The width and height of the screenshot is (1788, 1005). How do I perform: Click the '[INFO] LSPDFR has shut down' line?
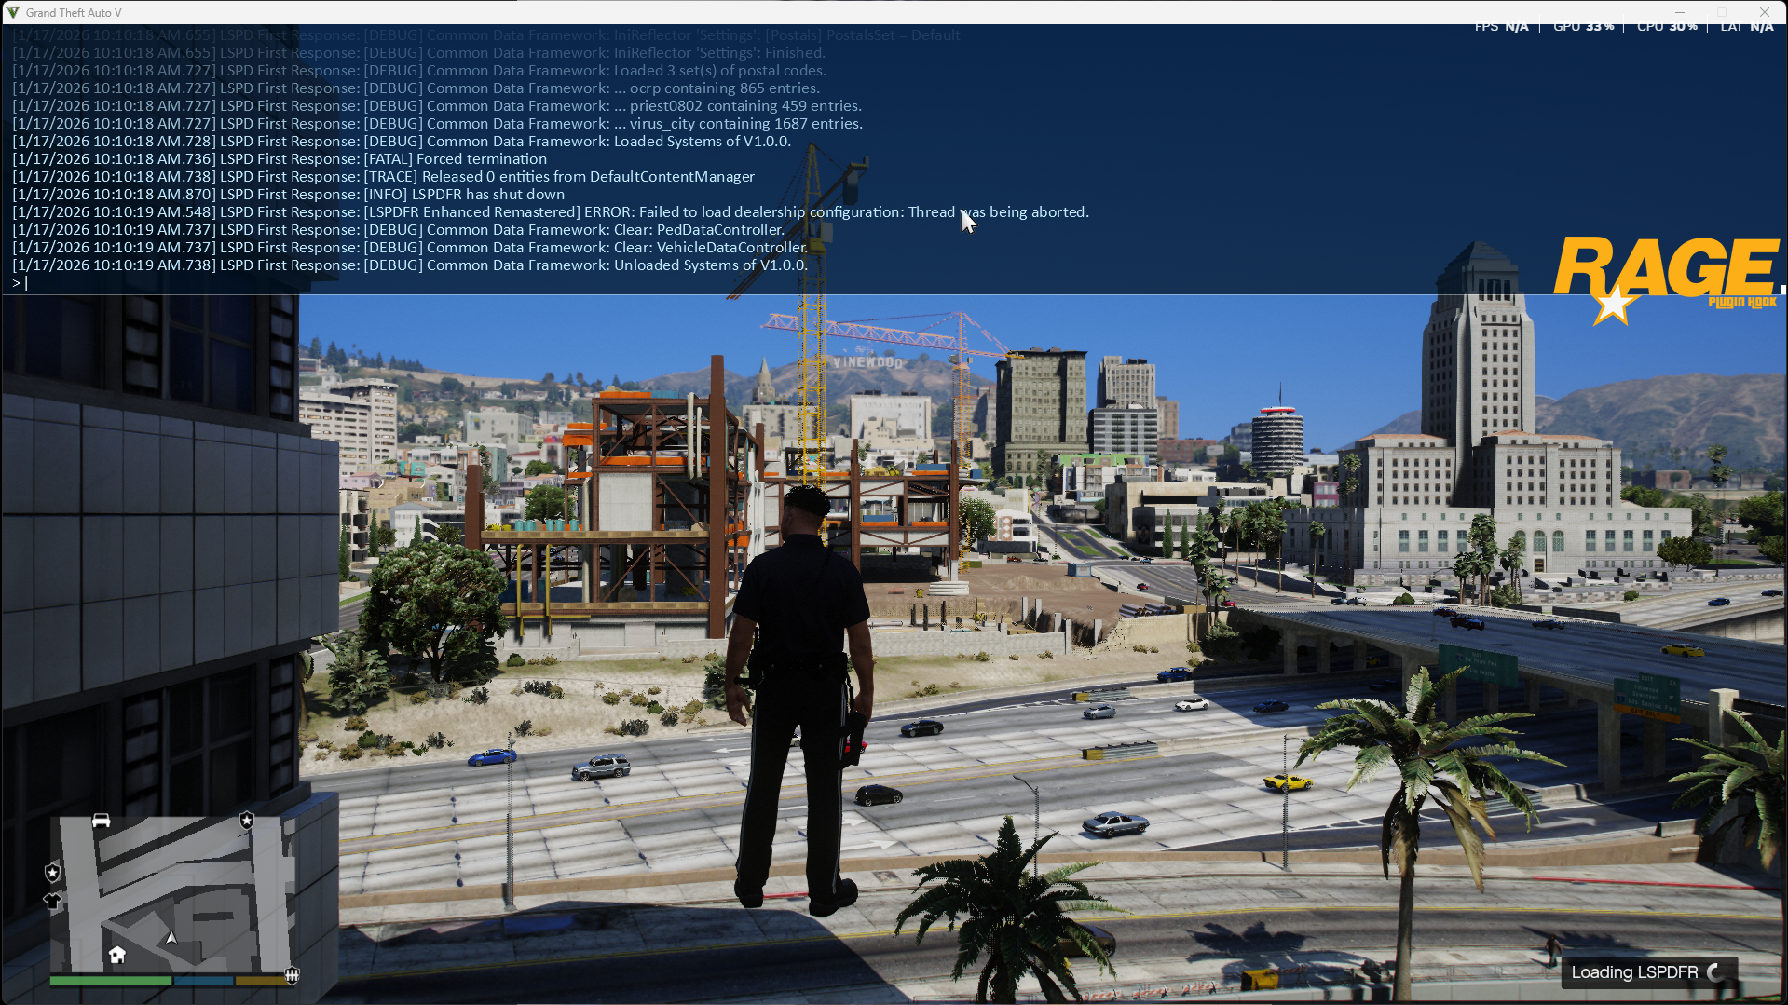288,195
